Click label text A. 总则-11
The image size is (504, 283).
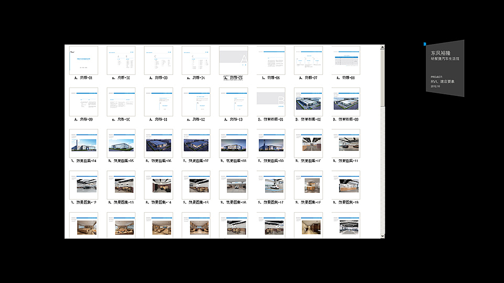coord(159,119)
